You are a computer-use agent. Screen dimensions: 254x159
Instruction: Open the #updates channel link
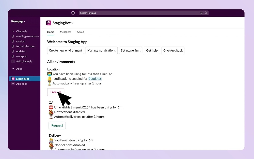[95, 79]
